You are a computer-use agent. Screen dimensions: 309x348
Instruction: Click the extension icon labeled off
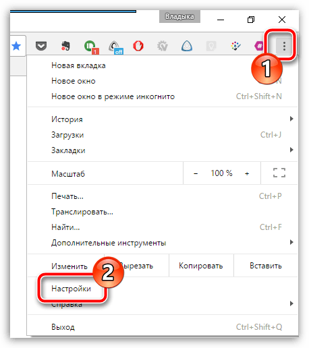point(115,47)
